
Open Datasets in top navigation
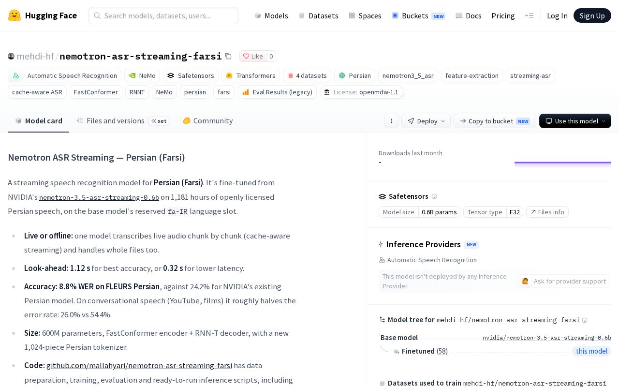click(318, 15)
